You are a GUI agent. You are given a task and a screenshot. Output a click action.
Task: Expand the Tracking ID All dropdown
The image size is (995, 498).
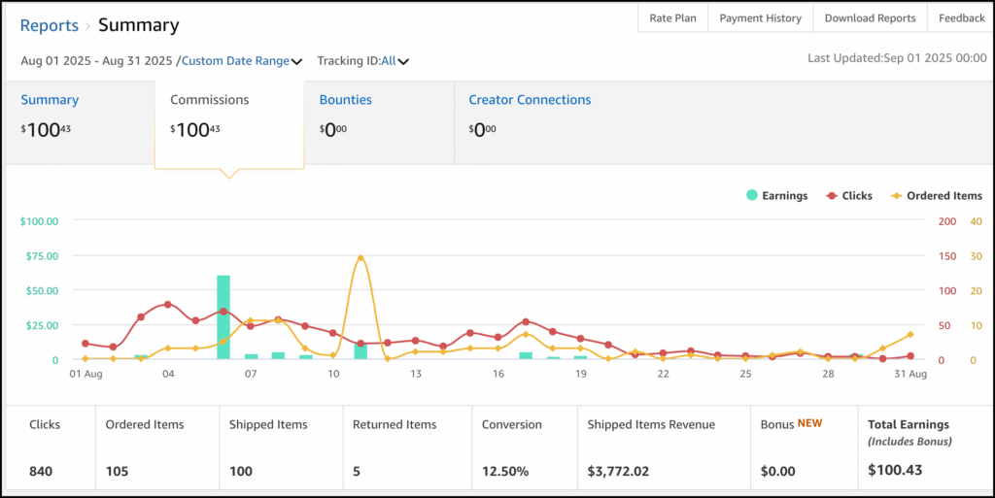(x=361, y=61)
